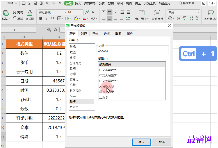
Task: Open the 插入 ribbon menu
Action: click(78, 3)
